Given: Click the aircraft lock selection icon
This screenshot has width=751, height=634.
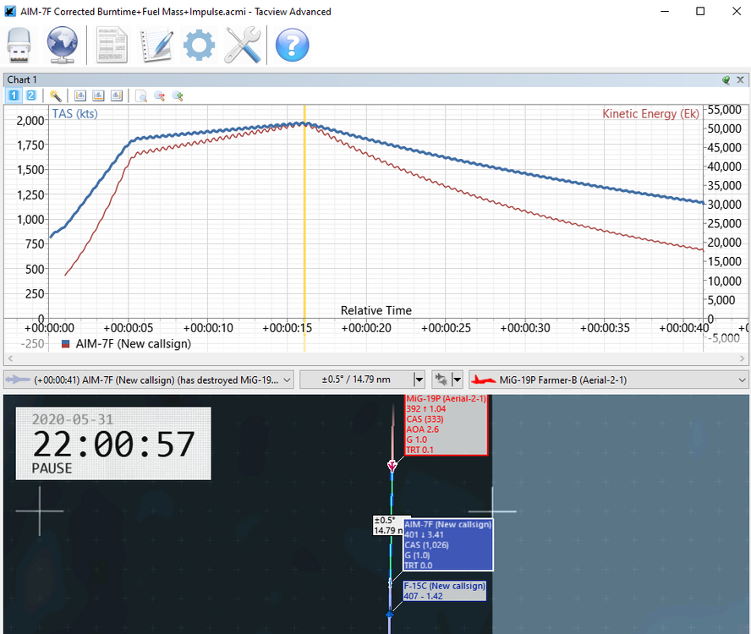Looking at the screenshot, I should coord(441,380).
